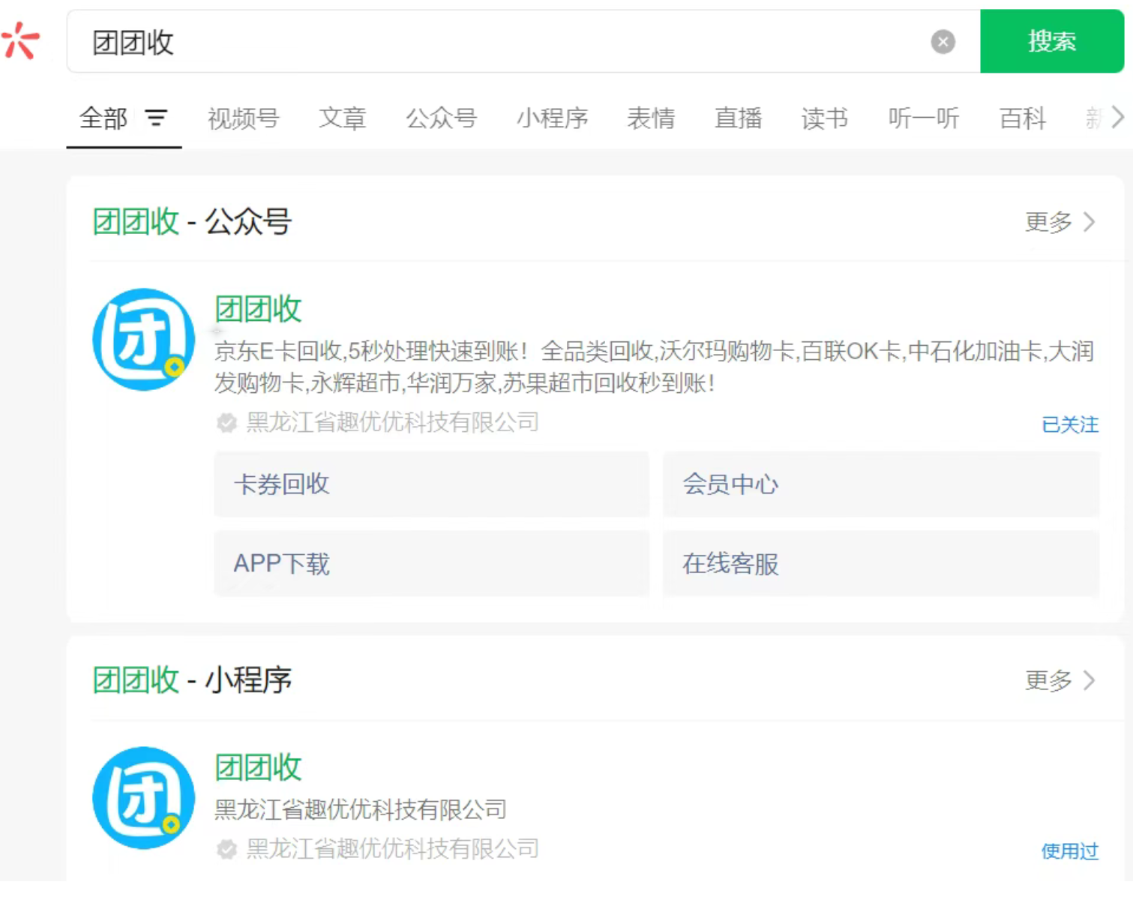The image size is (1133, 918).
Task: Open the APP下载 menu button
Action: coord(432,564)
